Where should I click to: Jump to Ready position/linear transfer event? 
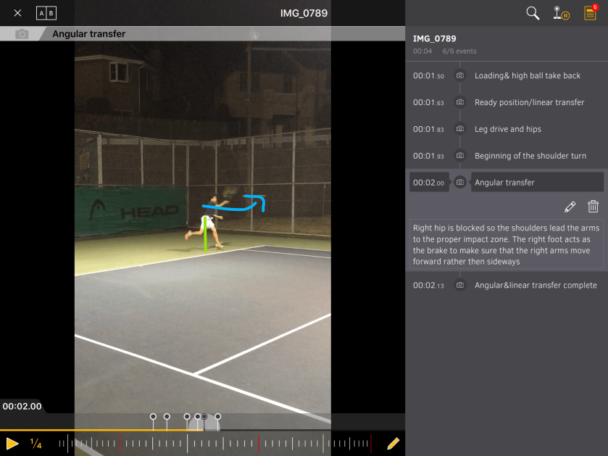pos(529,102)
